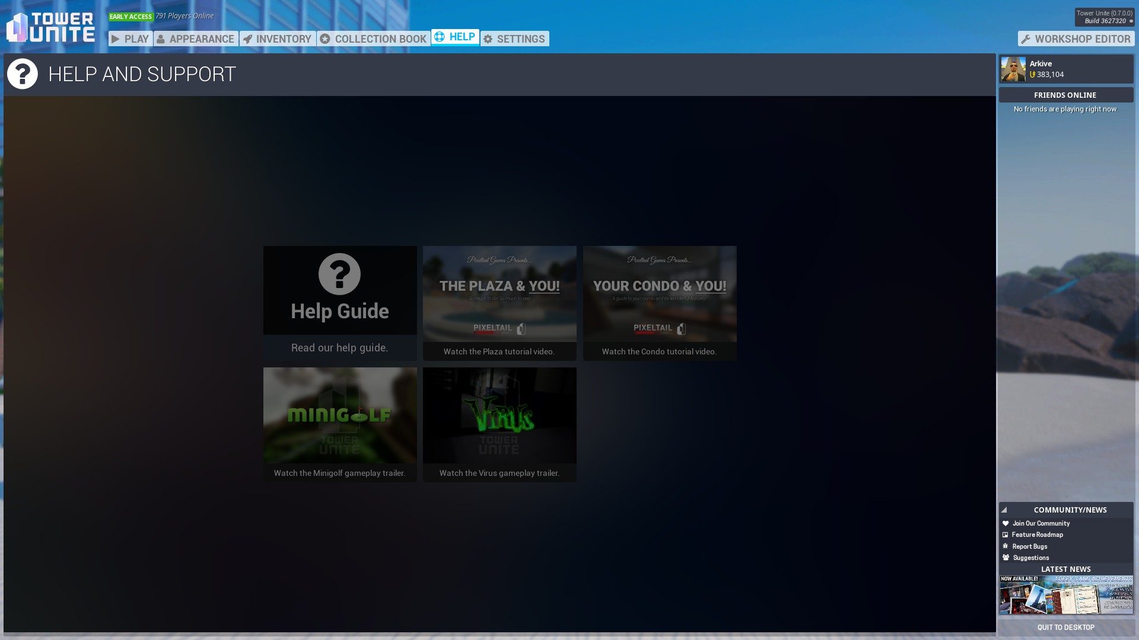1139x640 pixels.
Task: Switch to the Appearance tab
Action: [196, 39]
